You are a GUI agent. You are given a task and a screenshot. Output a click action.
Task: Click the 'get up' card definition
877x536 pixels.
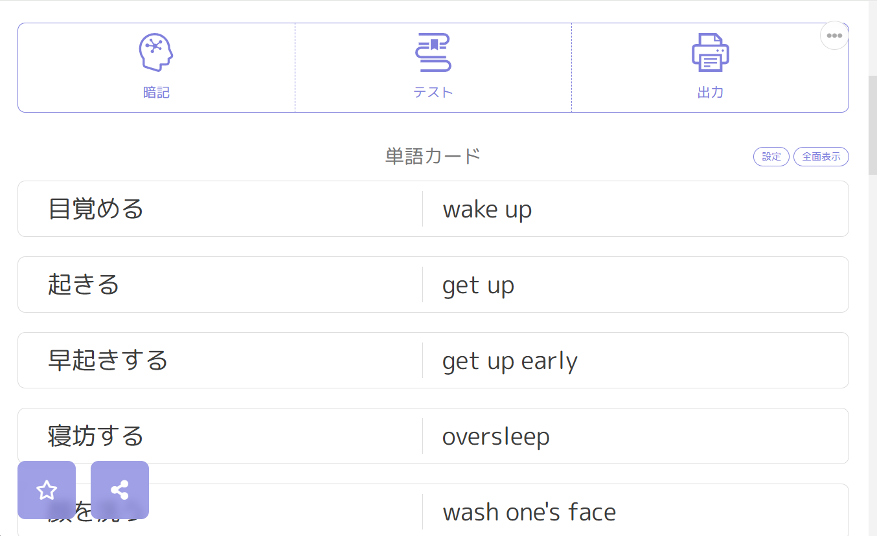(478, 285)
